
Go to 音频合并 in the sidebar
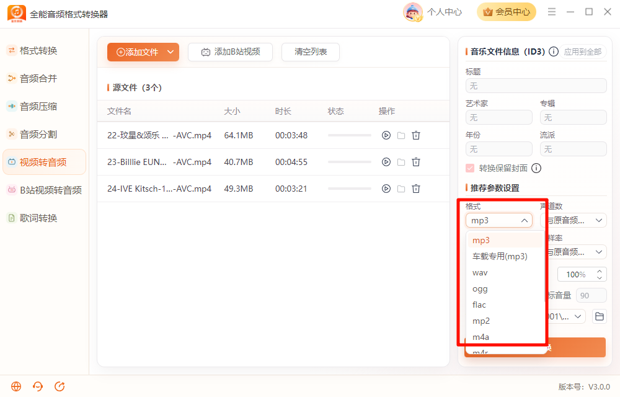[x=44, y=78]
